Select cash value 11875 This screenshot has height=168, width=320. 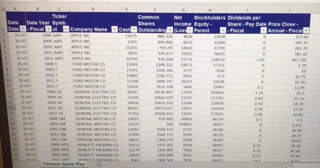pyautogui.click(x=131, y=36)
